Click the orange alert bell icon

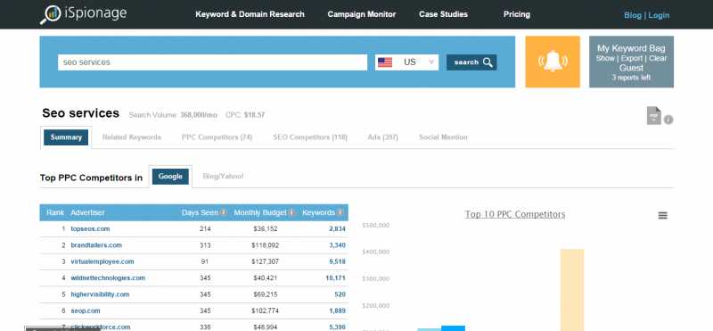tap(553, 62)
